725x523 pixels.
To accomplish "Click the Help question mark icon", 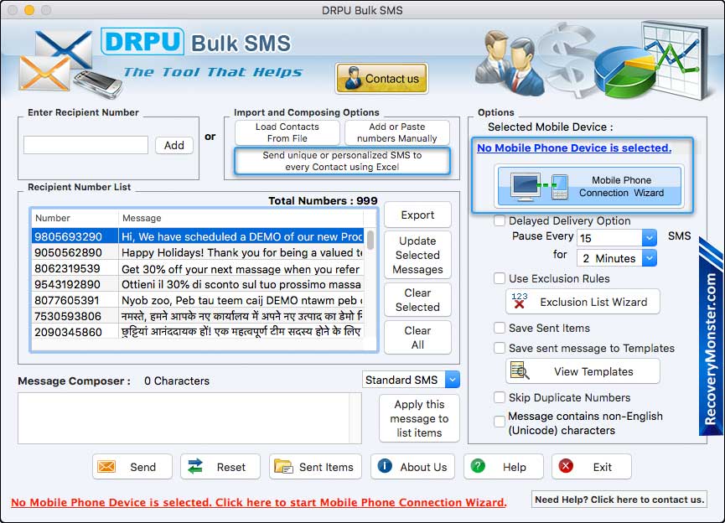I will (x=478, y=466).
